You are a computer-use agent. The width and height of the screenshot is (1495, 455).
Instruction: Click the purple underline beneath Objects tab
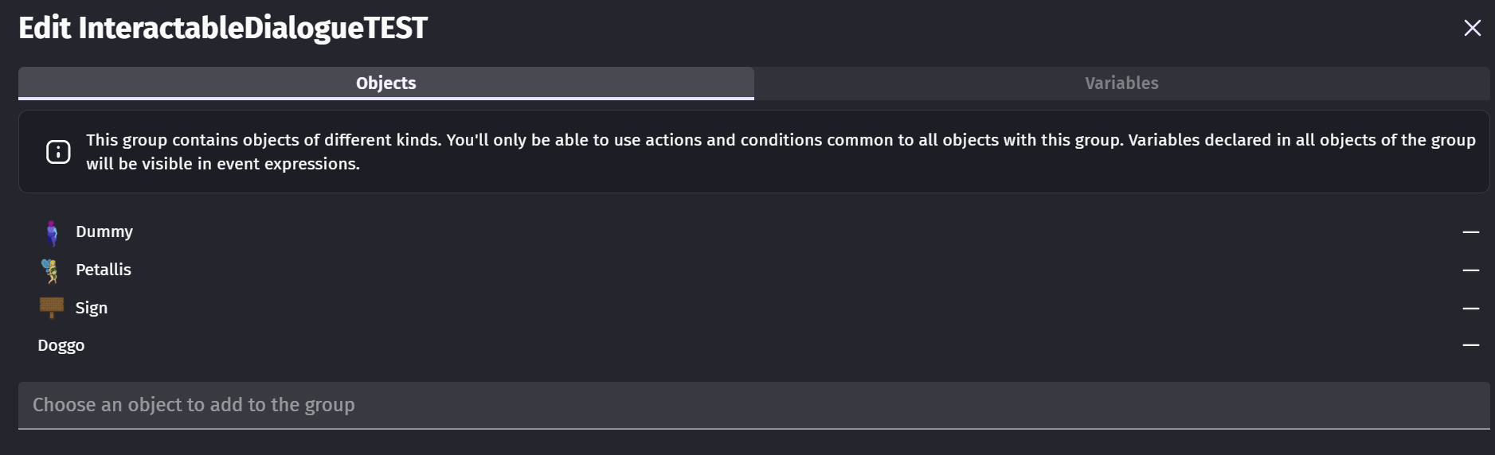click(385, 99)
